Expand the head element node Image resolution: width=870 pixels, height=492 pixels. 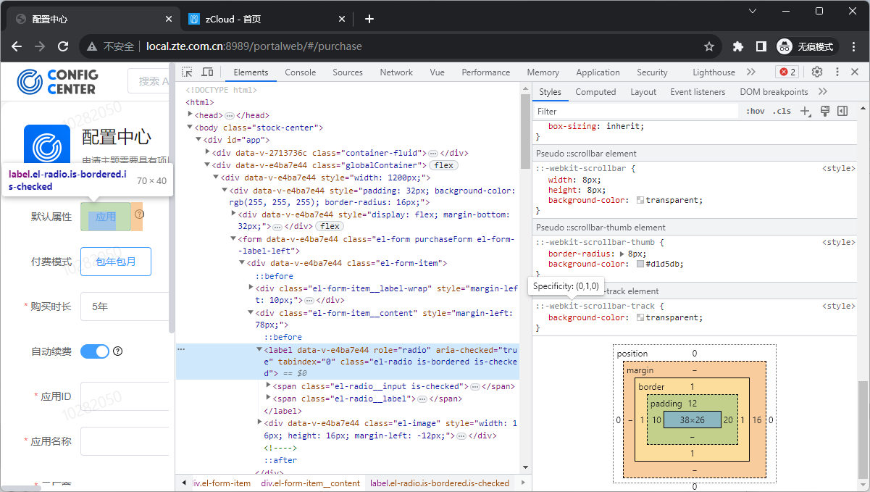(x=190, y=114)
